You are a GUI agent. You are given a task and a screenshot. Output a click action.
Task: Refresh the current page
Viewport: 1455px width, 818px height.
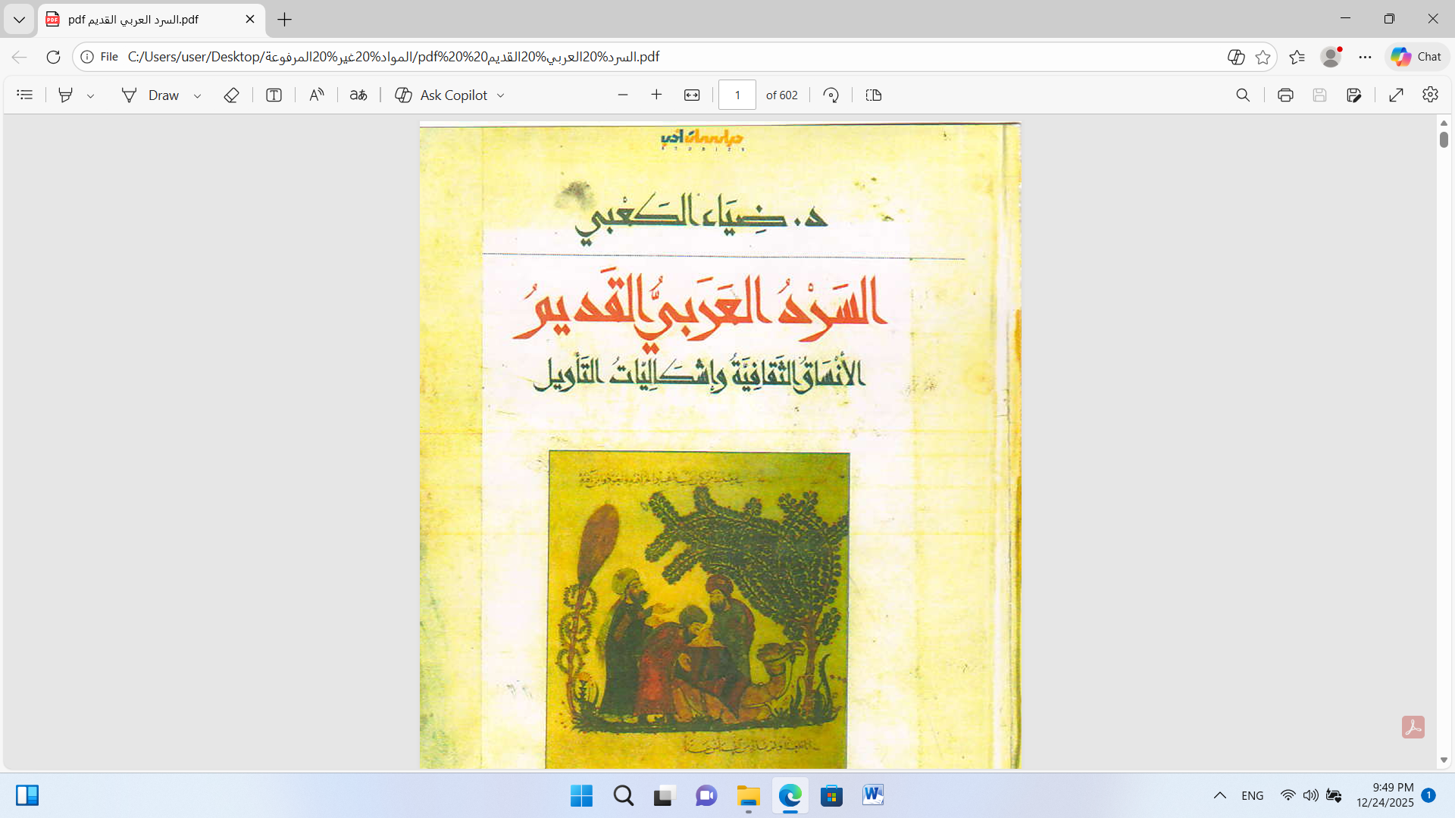coord(53,57)
